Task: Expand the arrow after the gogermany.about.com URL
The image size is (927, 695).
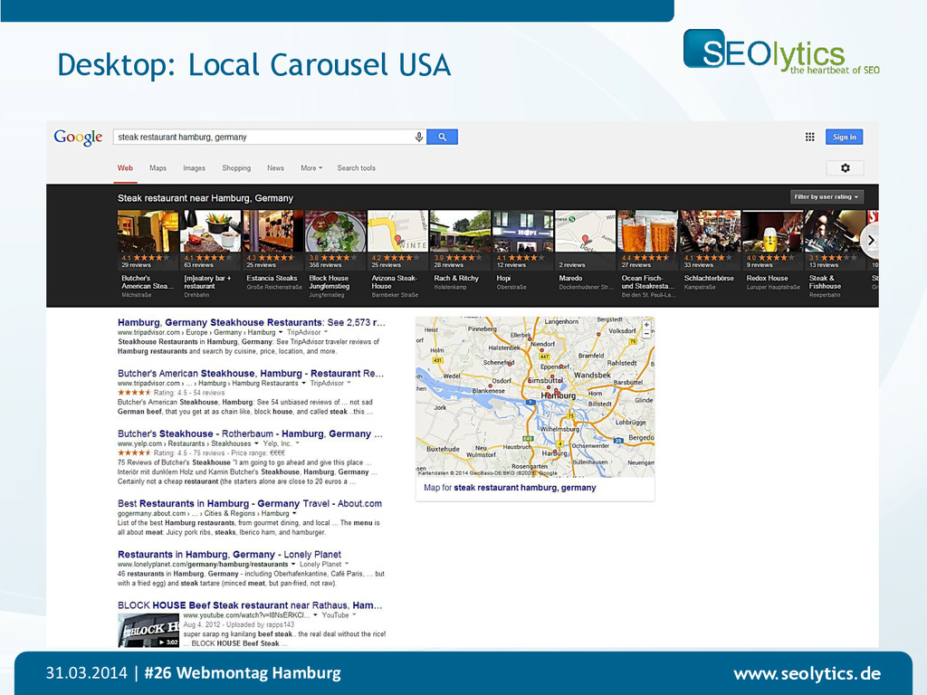Action: [x=294, y=513]
